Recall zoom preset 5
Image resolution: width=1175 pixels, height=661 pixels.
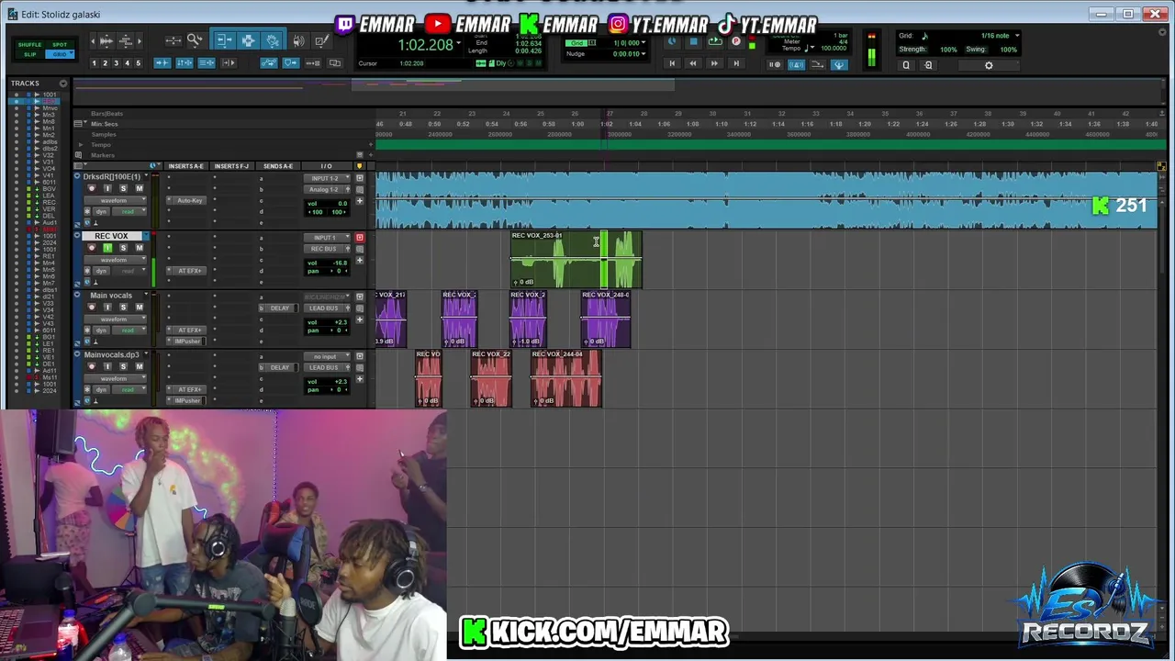point(138,63)
